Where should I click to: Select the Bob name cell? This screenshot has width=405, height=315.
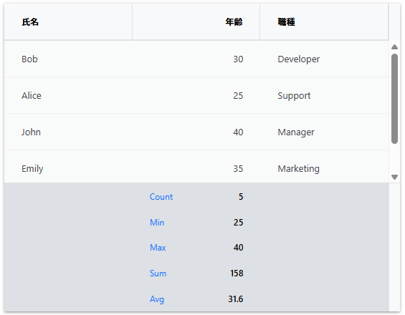pos(68,59)
